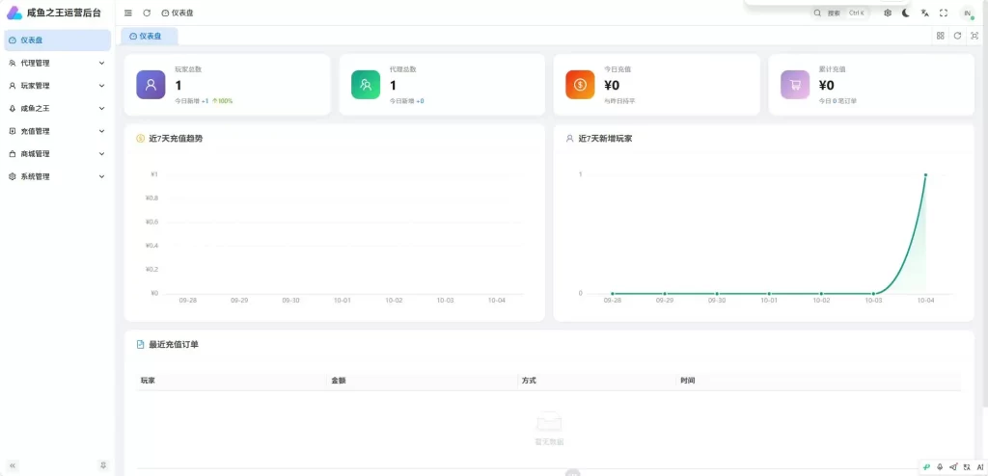
Task: Open preferences via the header settings gear icon
Action: click(x=888, y=13)
